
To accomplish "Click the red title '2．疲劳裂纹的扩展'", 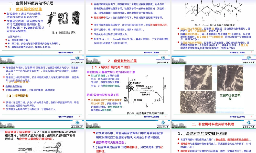I will (x=122, y=61).
